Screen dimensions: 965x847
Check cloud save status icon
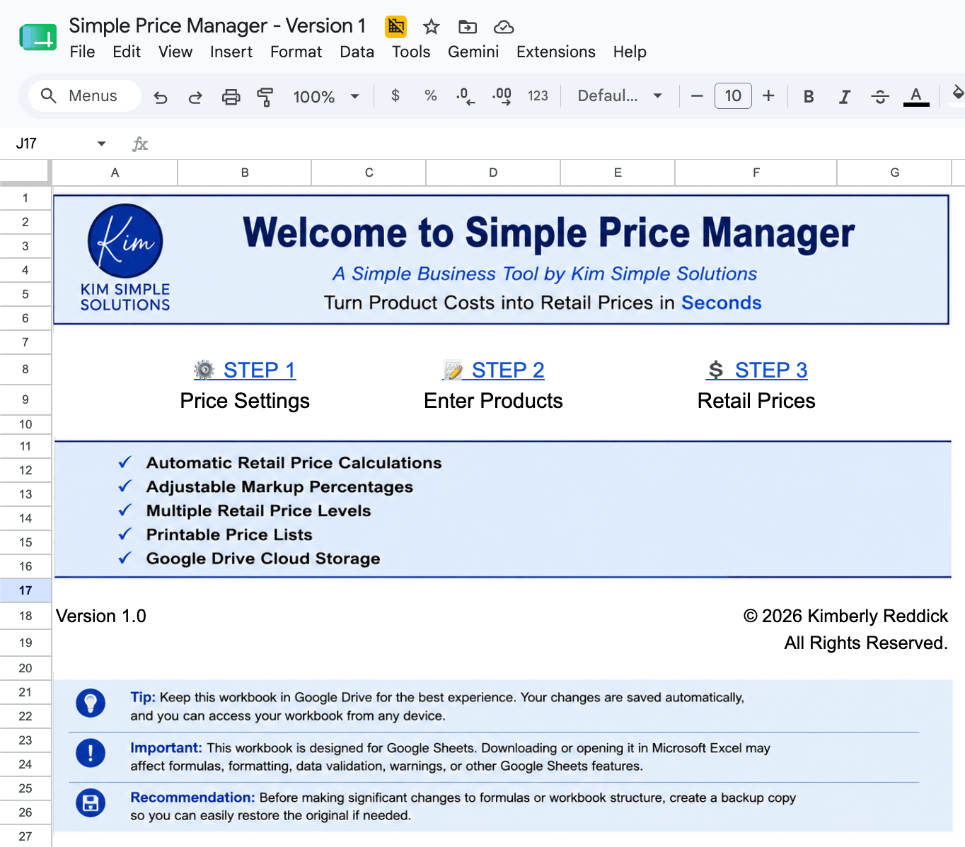click(x=504, y=27)
